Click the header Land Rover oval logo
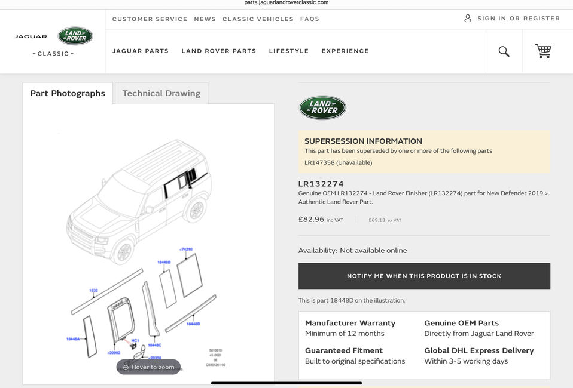Image resolution: width=573 pixels, height=388 pixels. click(75, 36)
